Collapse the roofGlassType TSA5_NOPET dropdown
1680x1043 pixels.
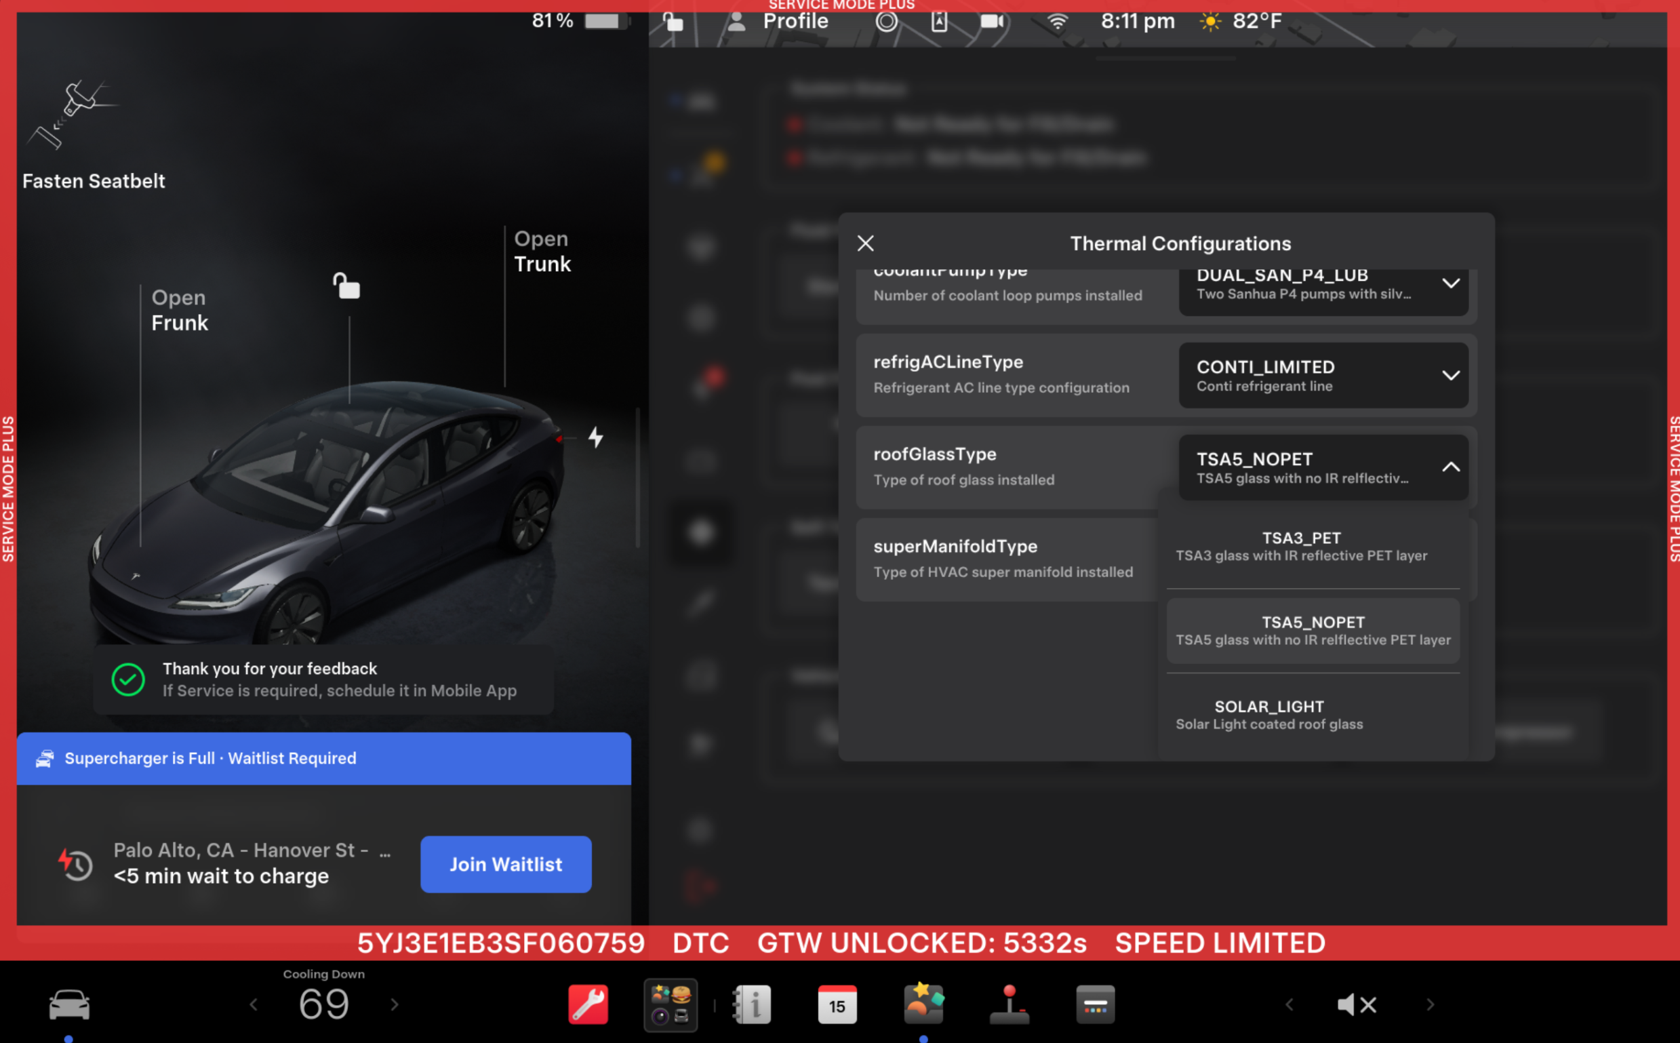pos(1323,468)
